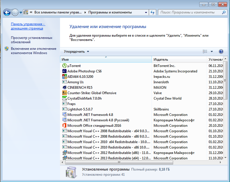Click the .NET Framework 4.8 (Русский) icon
Image resolution: width=230 pixels, height=182 pixels.
[65, 120]
